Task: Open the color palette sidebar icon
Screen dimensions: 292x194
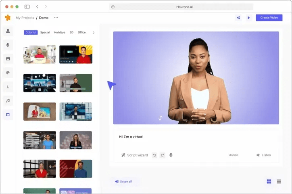Action: (8, 73)
